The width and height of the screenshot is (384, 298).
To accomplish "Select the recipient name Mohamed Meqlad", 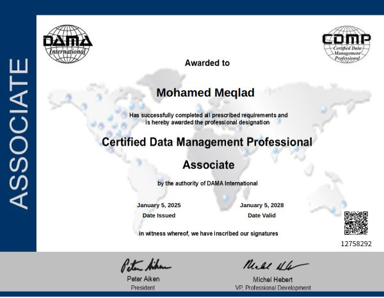I will pos(205,93).
